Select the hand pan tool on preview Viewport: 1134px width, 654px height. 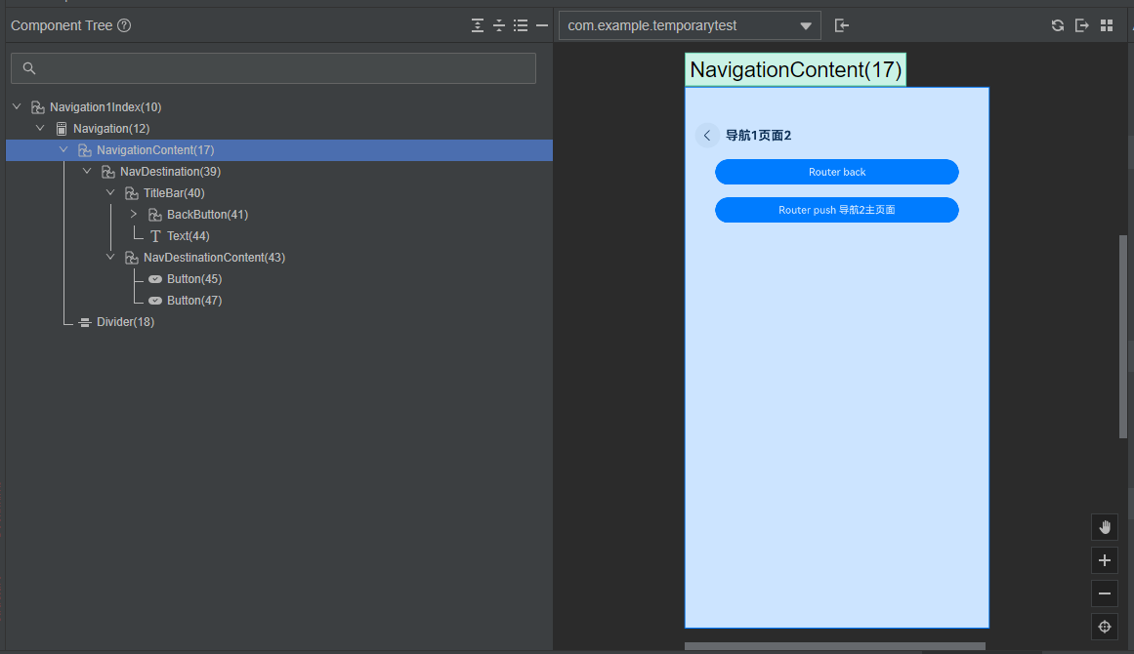(x=1104, y=527)
